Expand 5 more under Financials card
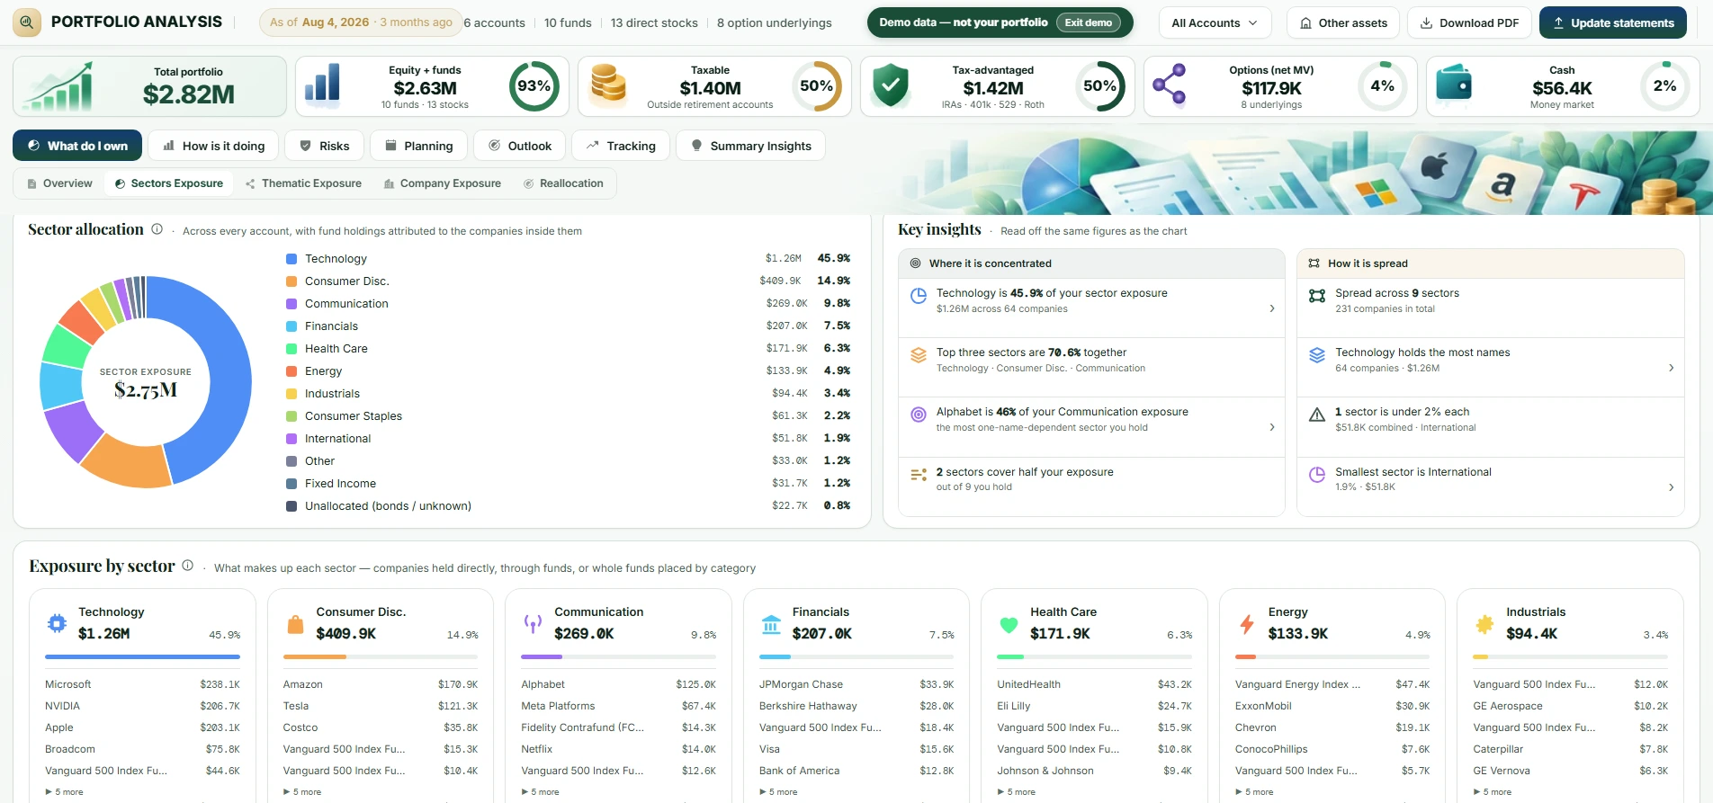The image size is (1713, 803). [x=778, y=792]
